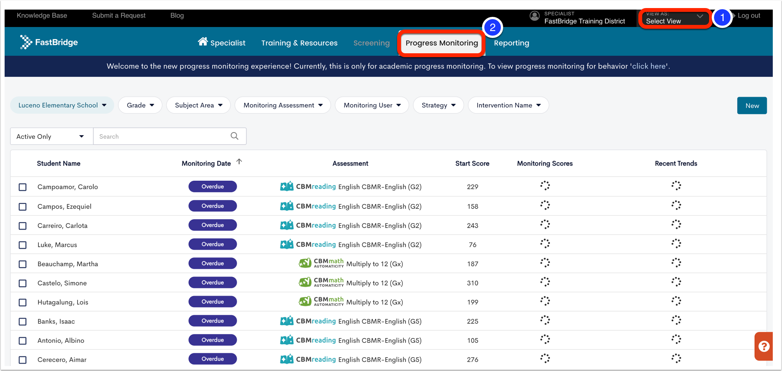This screenshot has width=782, height=371.
Task: Select the checkbox for Carreiro, Carlota
Action: tap(23, 226)
